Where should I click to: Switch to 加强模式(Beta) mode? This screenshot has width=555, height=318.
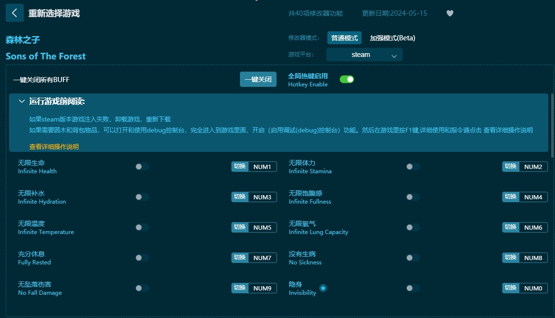(x=392, y=38)
